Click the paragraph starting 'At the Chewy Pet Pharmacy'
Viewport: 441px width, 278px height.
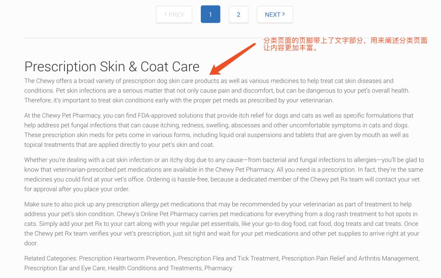point(219,130)
